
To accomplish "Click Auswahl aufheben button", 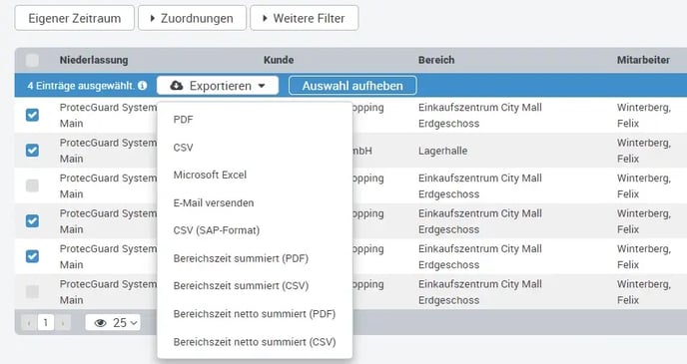I will pos(352,86).
